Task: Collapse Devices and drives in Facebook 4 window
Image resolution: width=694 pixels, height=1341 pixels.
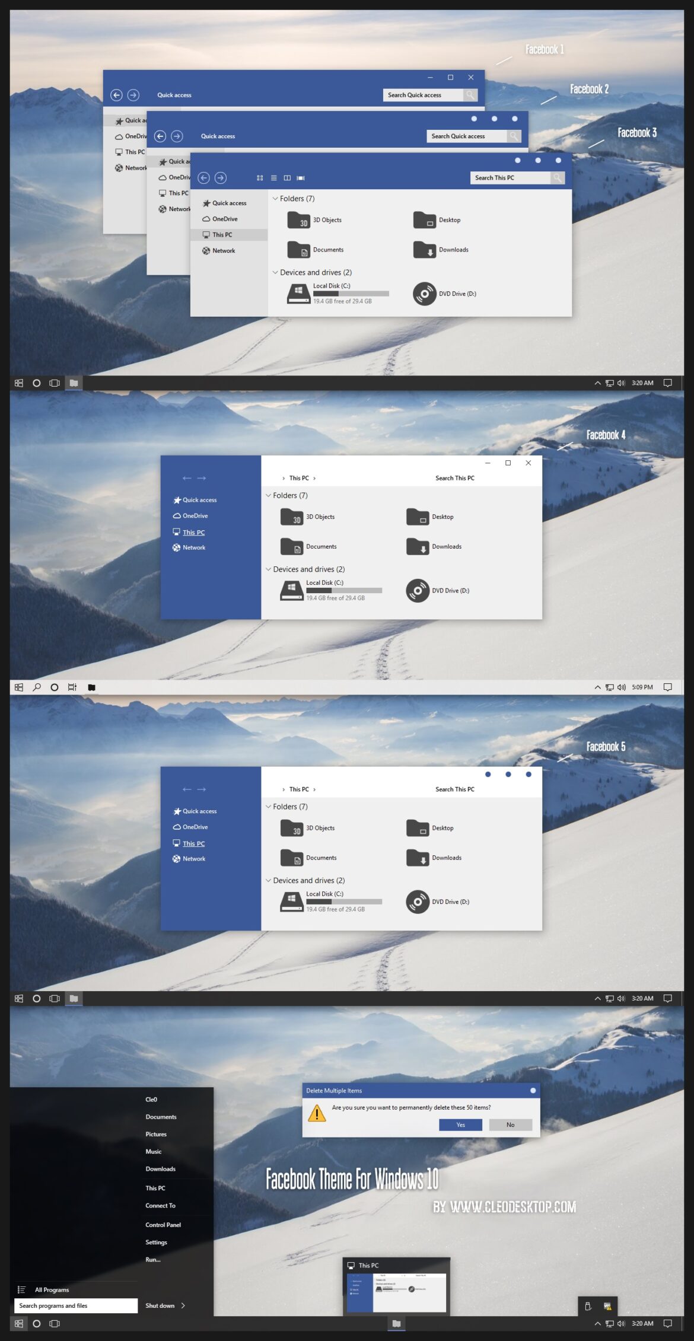Action: coord(268,569)
